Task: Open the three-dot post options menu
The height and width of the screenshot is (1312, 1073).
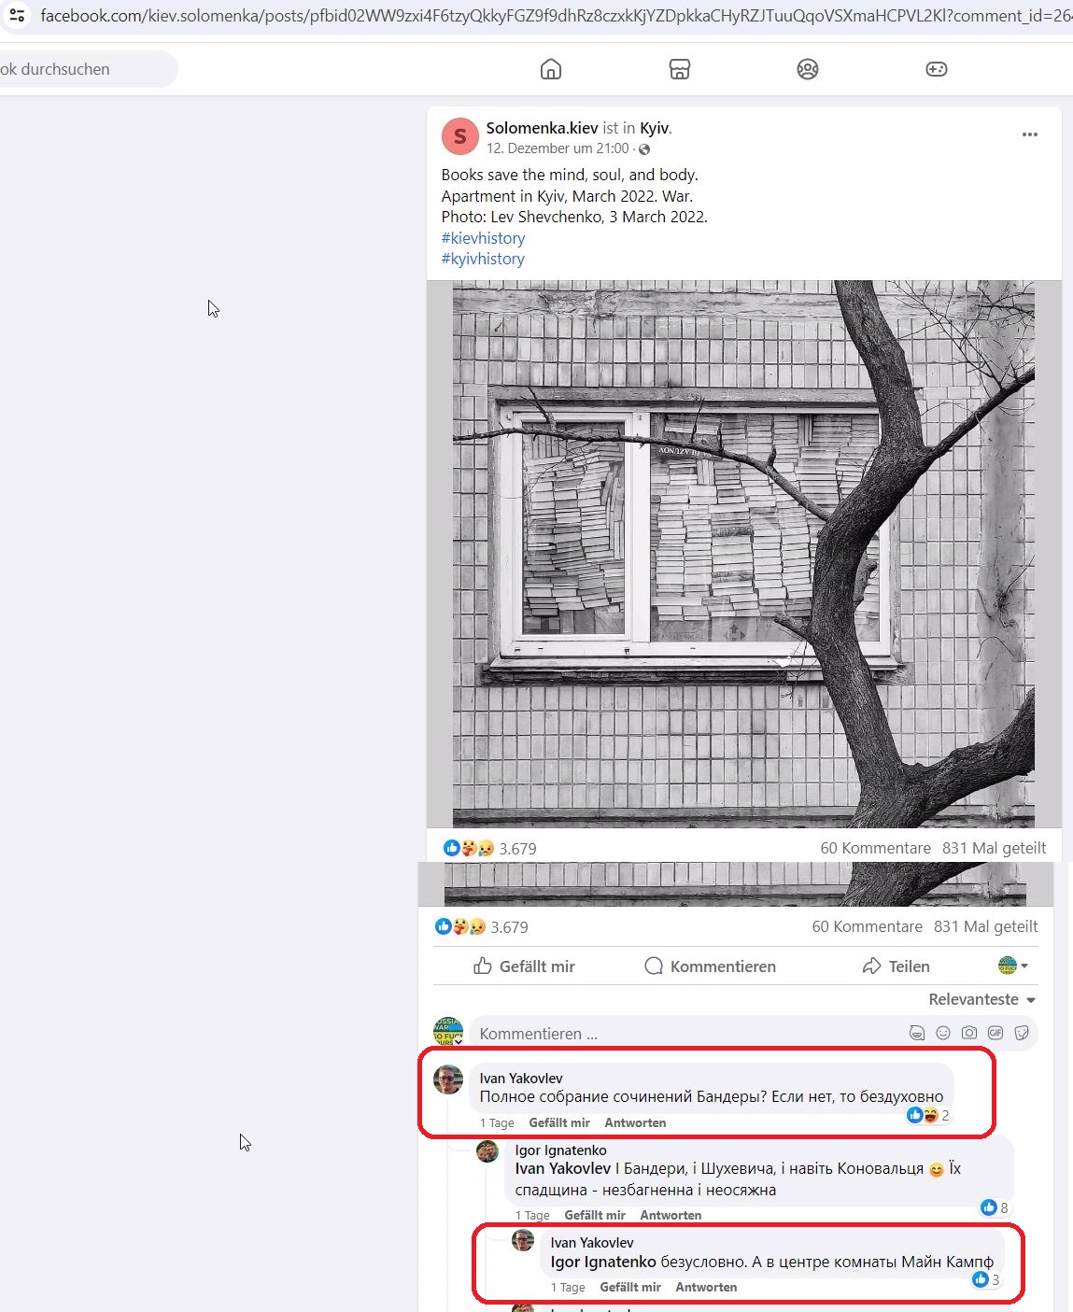Action: point(1030,134)
